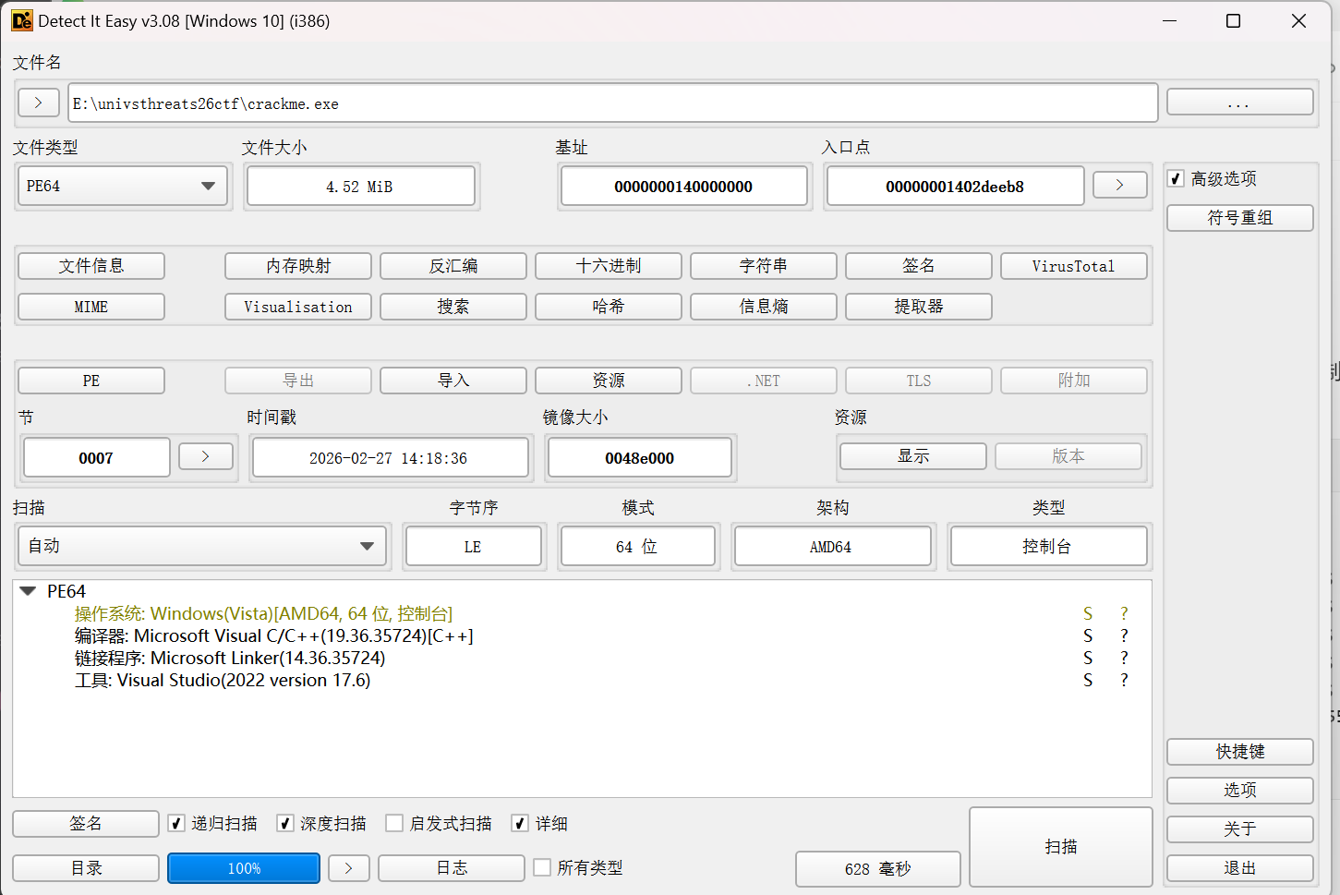This screenshot has height=895, width=1340.
Task: Open the 文件信息 panel
Action: [91, 266]
